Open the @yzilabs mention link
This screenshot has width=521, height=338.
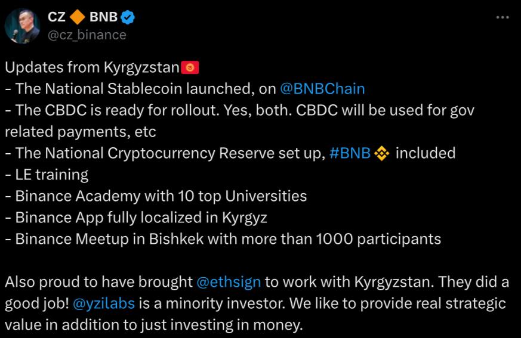tap(104, 303)
